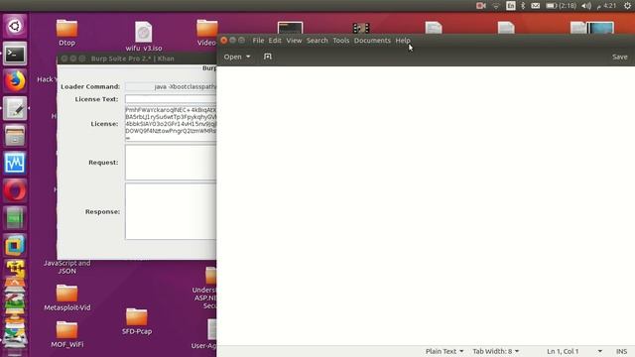
Task: Open the Ubuntu dash search
Action: [15, 27]
